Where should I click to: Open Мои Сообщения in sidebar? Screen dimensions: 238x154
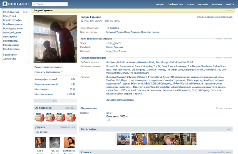click(x=12, y=32)
